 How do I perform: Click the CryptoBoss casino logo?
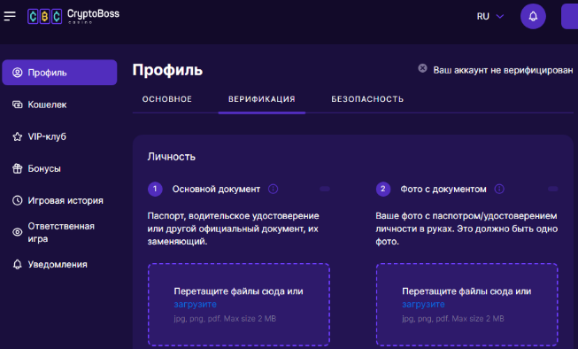pos(73,16)
